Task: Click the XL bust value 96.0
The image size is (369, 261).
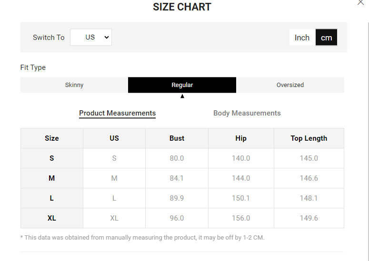Action: point(177,218)
